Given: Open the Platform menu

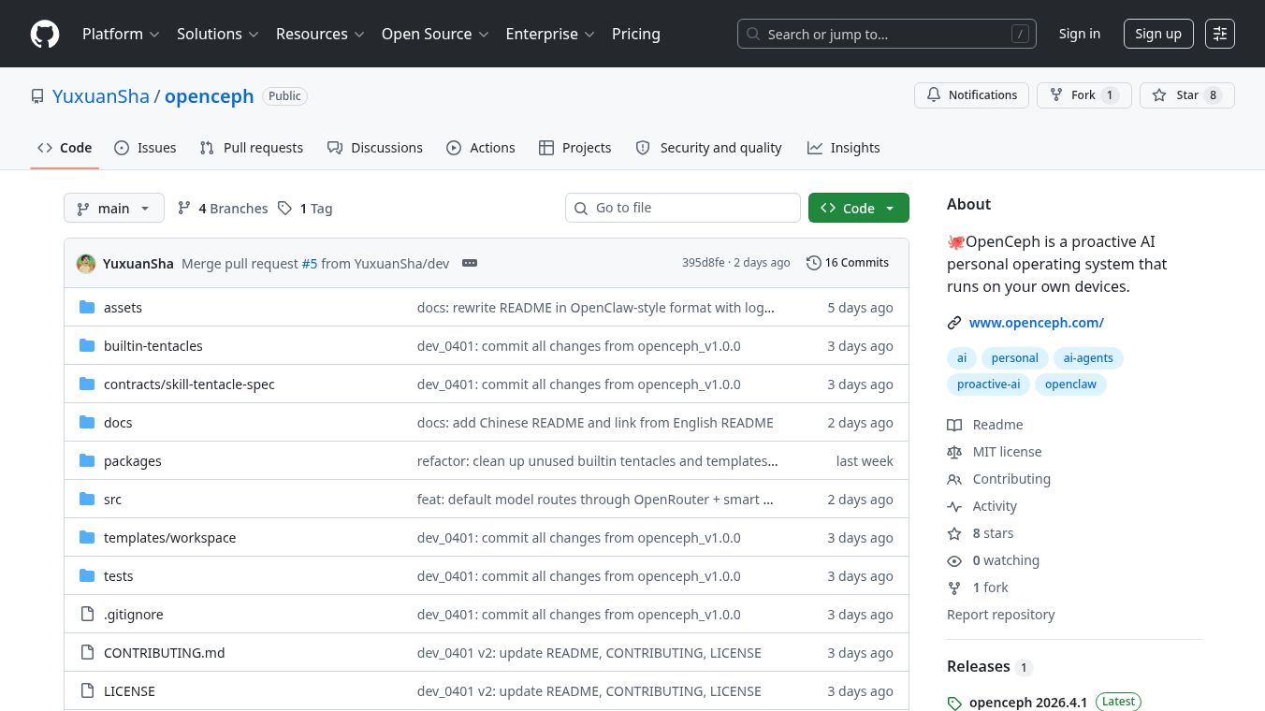Looking at the screenshot, I should point(121,34).
